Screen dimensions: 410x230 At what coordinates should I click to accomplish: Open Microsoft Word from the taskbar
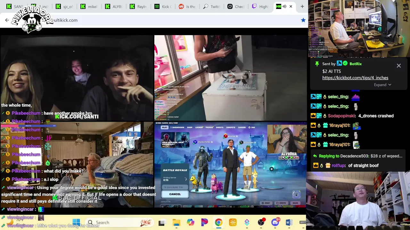[x=289, y=222]
